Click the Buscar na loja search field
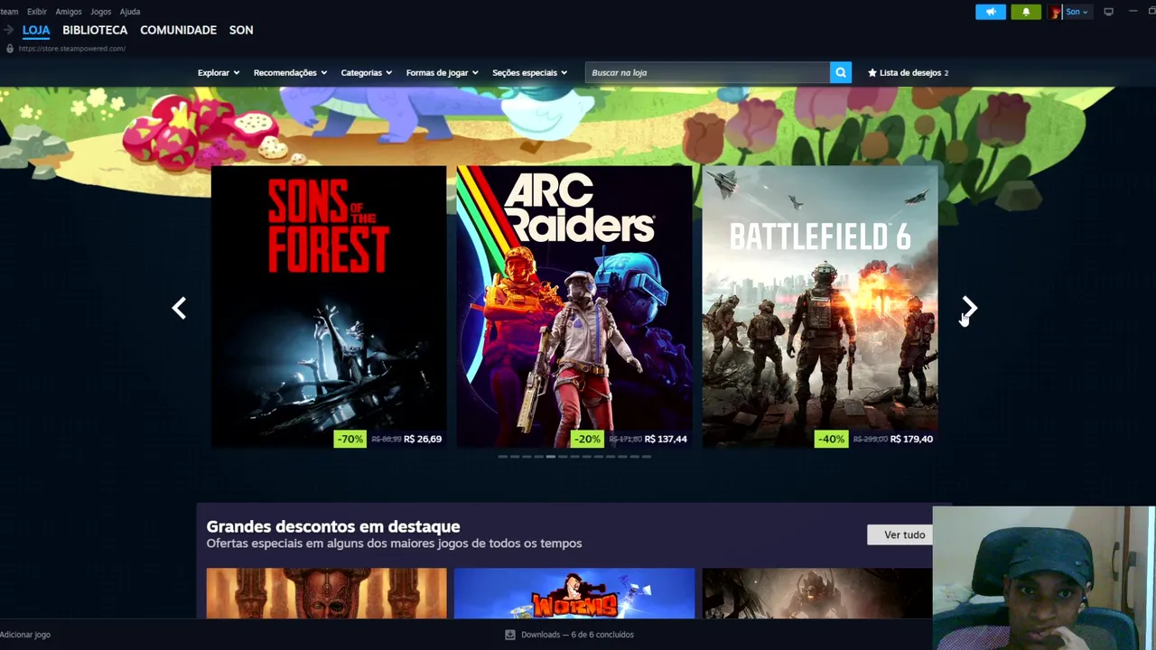This screenshot has height=650, width=1156. click(x=707, y=72)
